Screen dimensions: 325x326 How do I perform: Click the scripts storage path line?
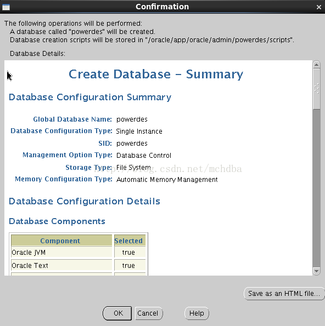152,40
